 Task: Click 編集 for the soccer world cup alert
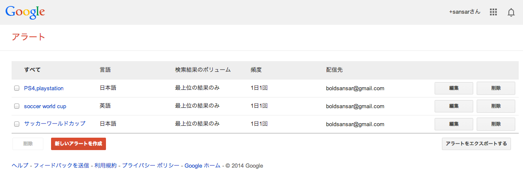click(x=454, y=106)
